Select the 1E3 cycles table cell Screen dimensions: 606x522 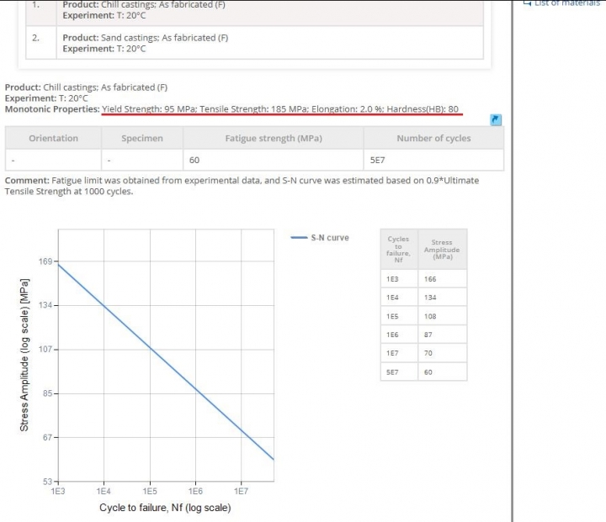(x=399, y=279)
